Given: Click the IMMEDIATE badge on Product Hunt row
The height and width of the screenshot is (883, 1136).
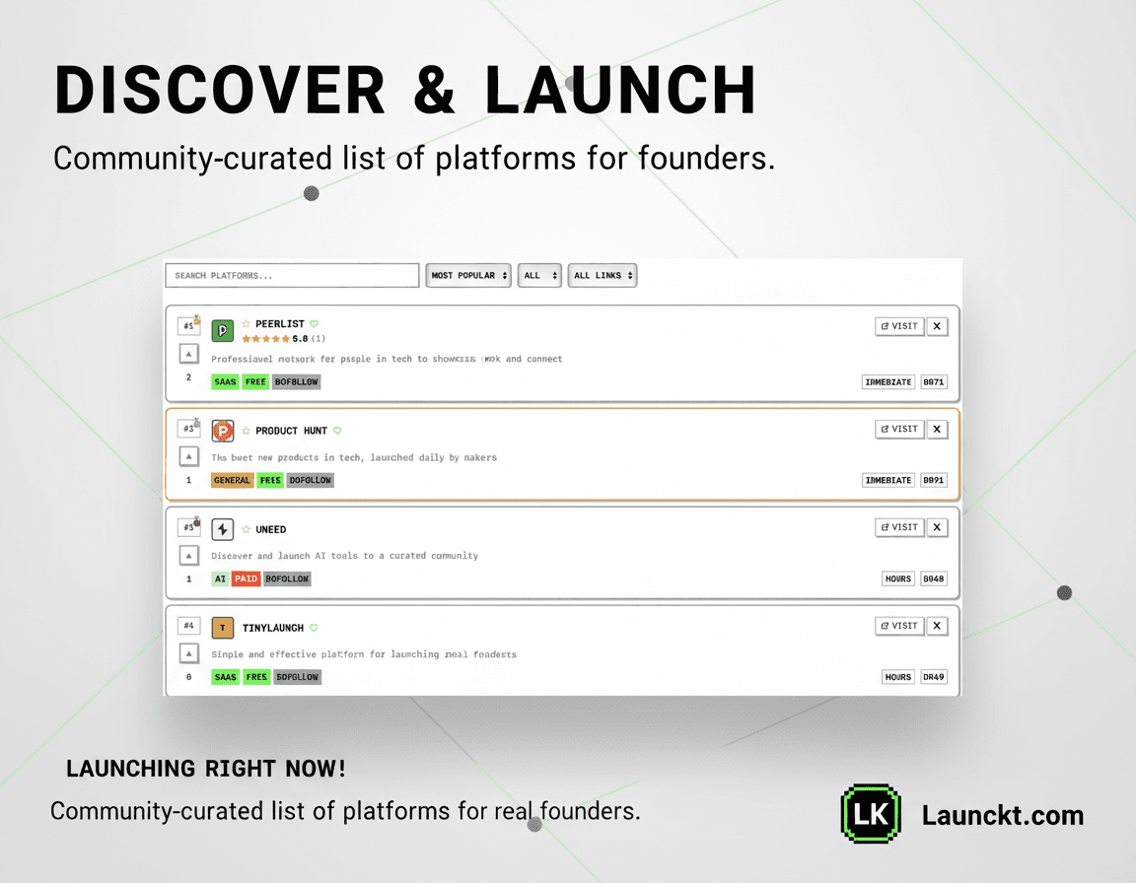Looking at the screenshot, I should (887, 480).
